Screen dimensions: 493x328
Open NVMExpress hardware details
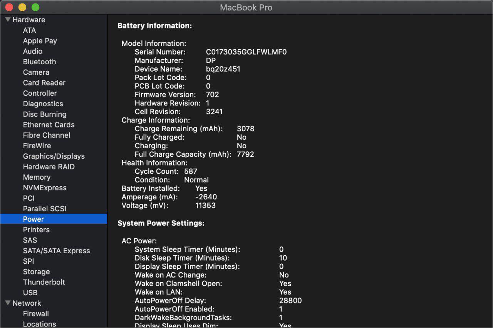coord(45,188)
